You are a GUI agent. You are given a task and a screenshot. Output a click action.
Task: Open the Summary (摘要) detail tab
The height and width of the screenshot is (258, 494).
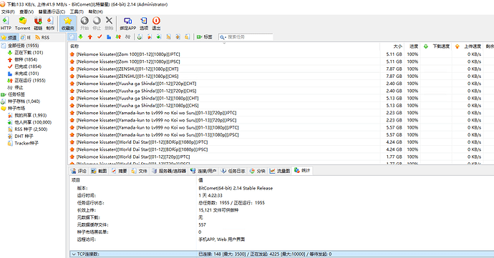coord(119,171)
